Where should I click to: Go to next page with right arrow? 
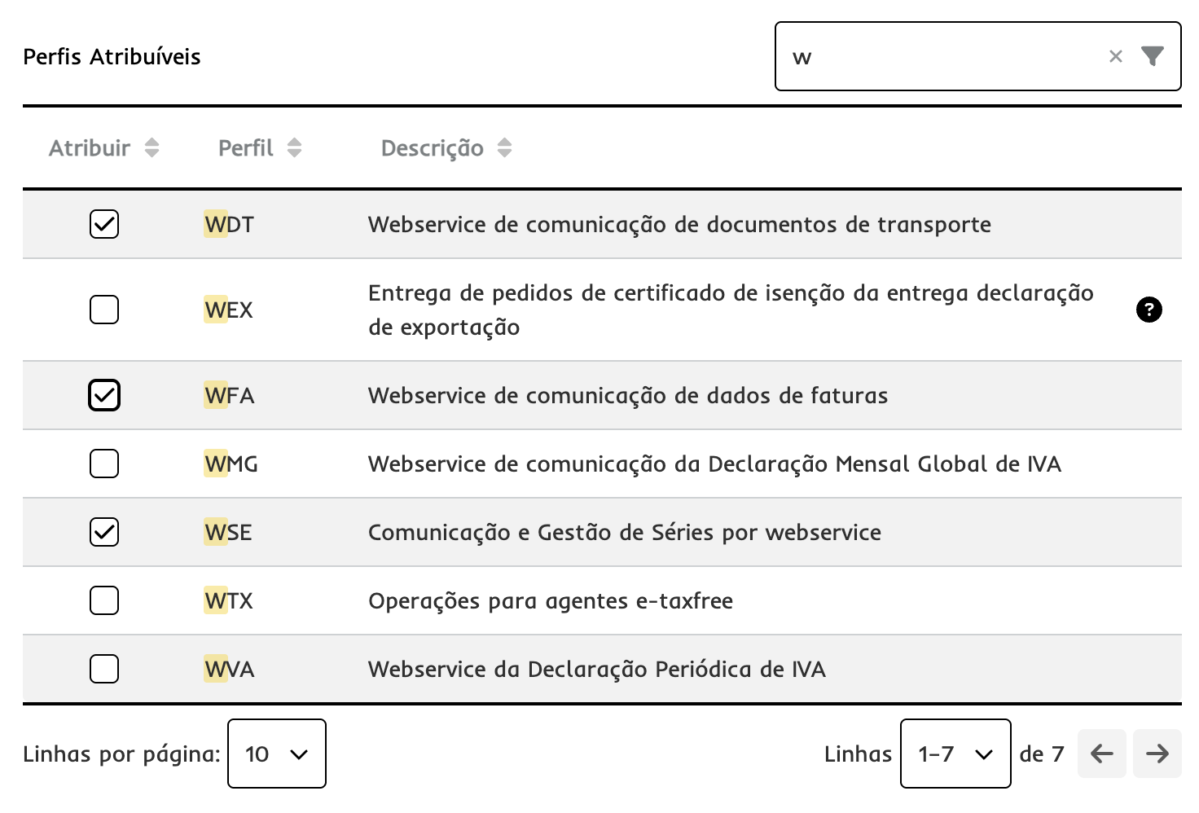point(1157,754)
